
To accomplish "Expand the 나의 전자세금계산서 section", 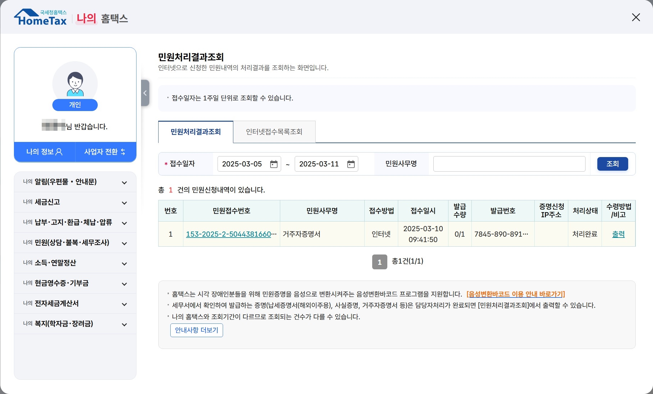I will pyautogui.click(x=75, y=304).
